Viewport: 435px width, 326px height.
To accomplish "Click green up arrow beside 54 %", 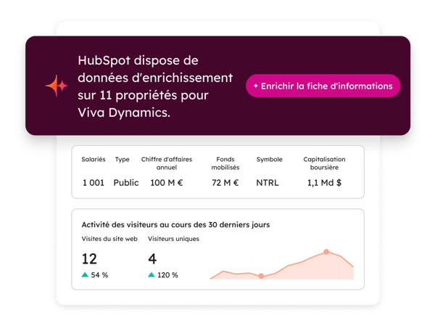I will pyautogui.click(x=85, y=275).
